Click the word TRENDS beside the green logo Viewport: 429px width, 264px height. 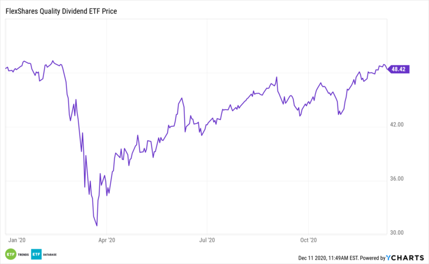[23, 254]
